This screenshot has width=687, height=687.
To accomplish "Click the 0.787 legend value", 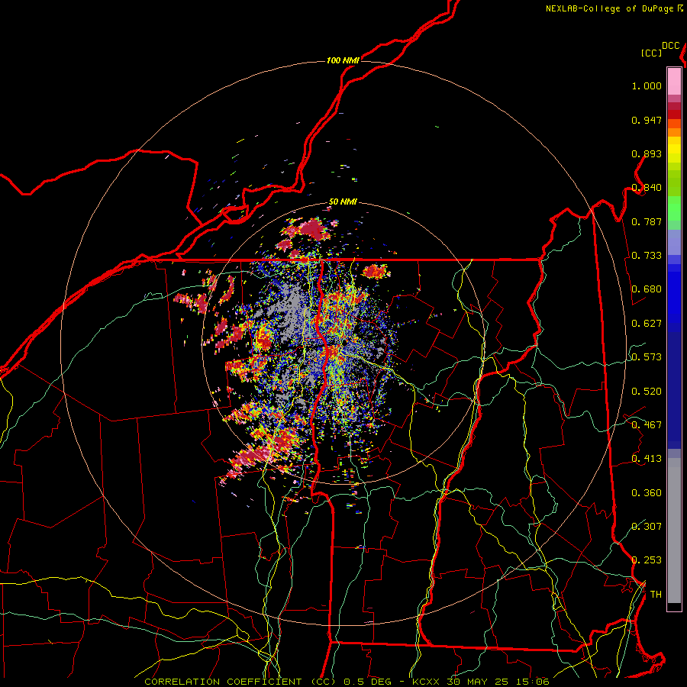I will 647,221.
